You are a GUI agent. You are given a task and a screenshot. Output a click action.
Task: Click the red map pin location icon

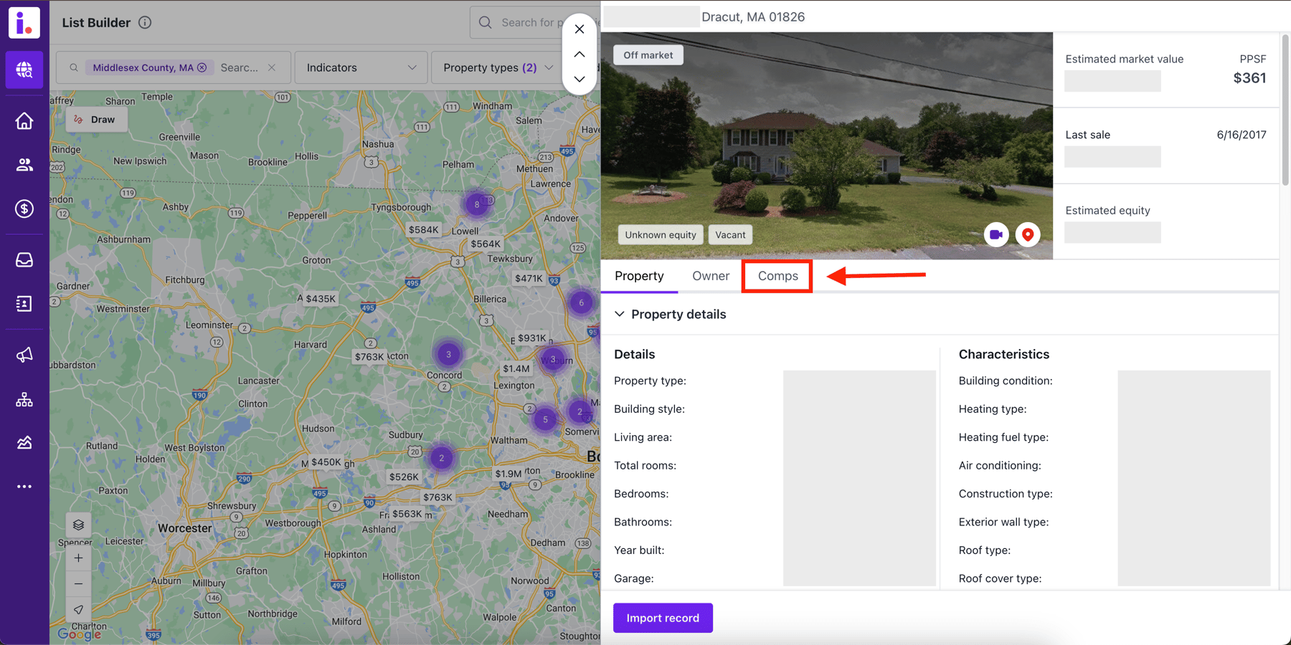(1028, 234)
